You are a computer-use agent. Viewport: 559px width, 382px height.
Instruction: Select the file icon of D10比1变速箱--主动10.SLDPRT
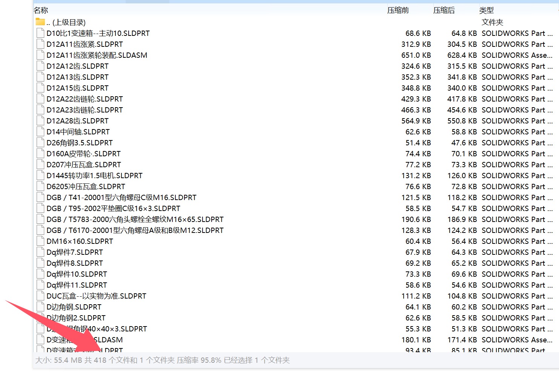[x=40, y=33]
